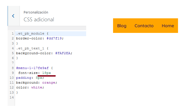Select the #FAF2EA background-color value
The width and height of the screenshot is (184, 110).
click(63, 53)
